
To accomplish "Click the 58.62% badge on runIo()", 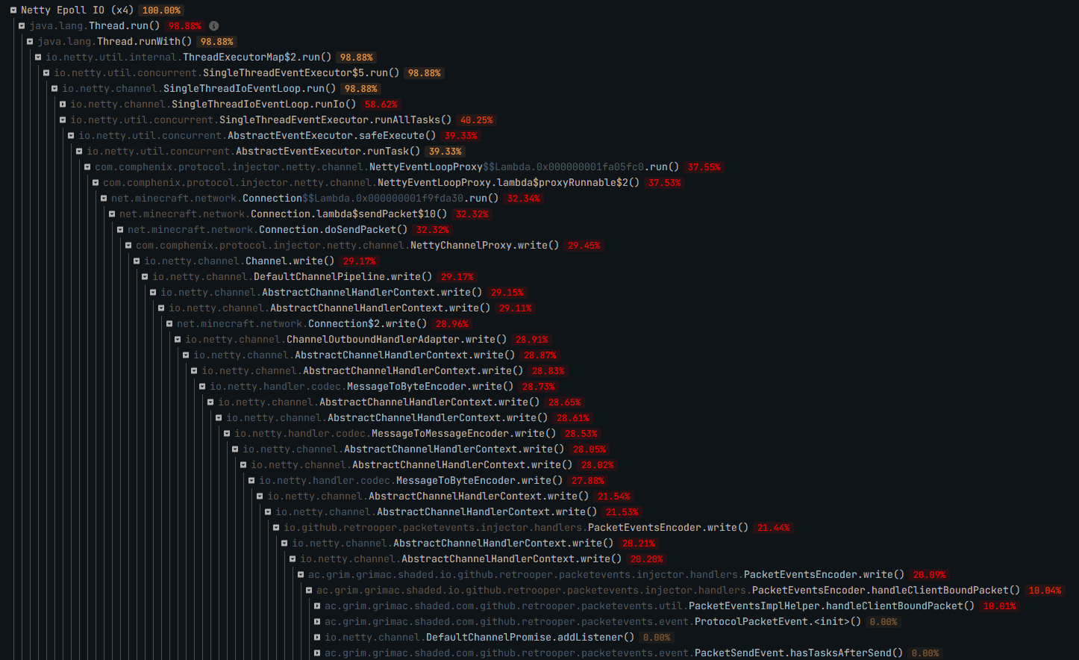I will click(381, 105).
